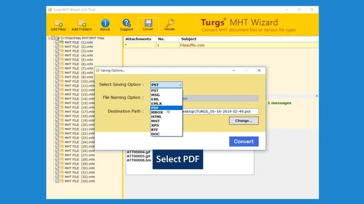Select MHT FILE (32).mht in tree
The image size is (364, 204).
click(79, 177)
